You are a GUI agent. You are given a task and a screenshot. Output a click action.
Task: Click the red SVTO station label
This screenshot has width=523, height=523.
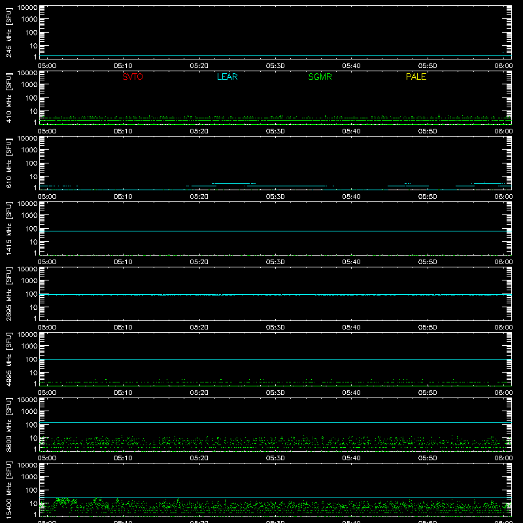tap(133, 76)
